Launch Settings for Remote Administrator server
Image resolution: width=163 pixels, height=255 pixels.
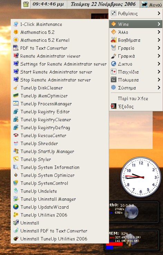click(x=60, y=64)
